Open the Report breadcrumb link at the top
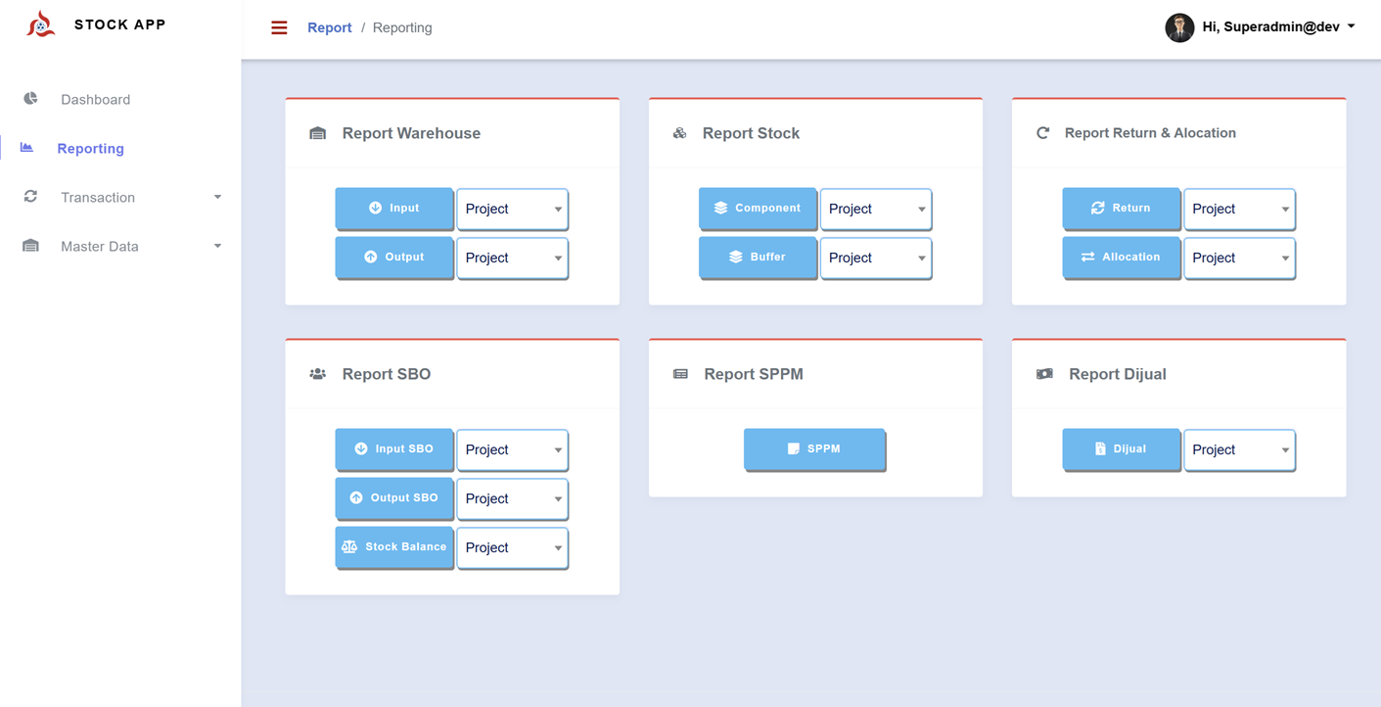The image size is (1381, 707). tap(329, 26)
